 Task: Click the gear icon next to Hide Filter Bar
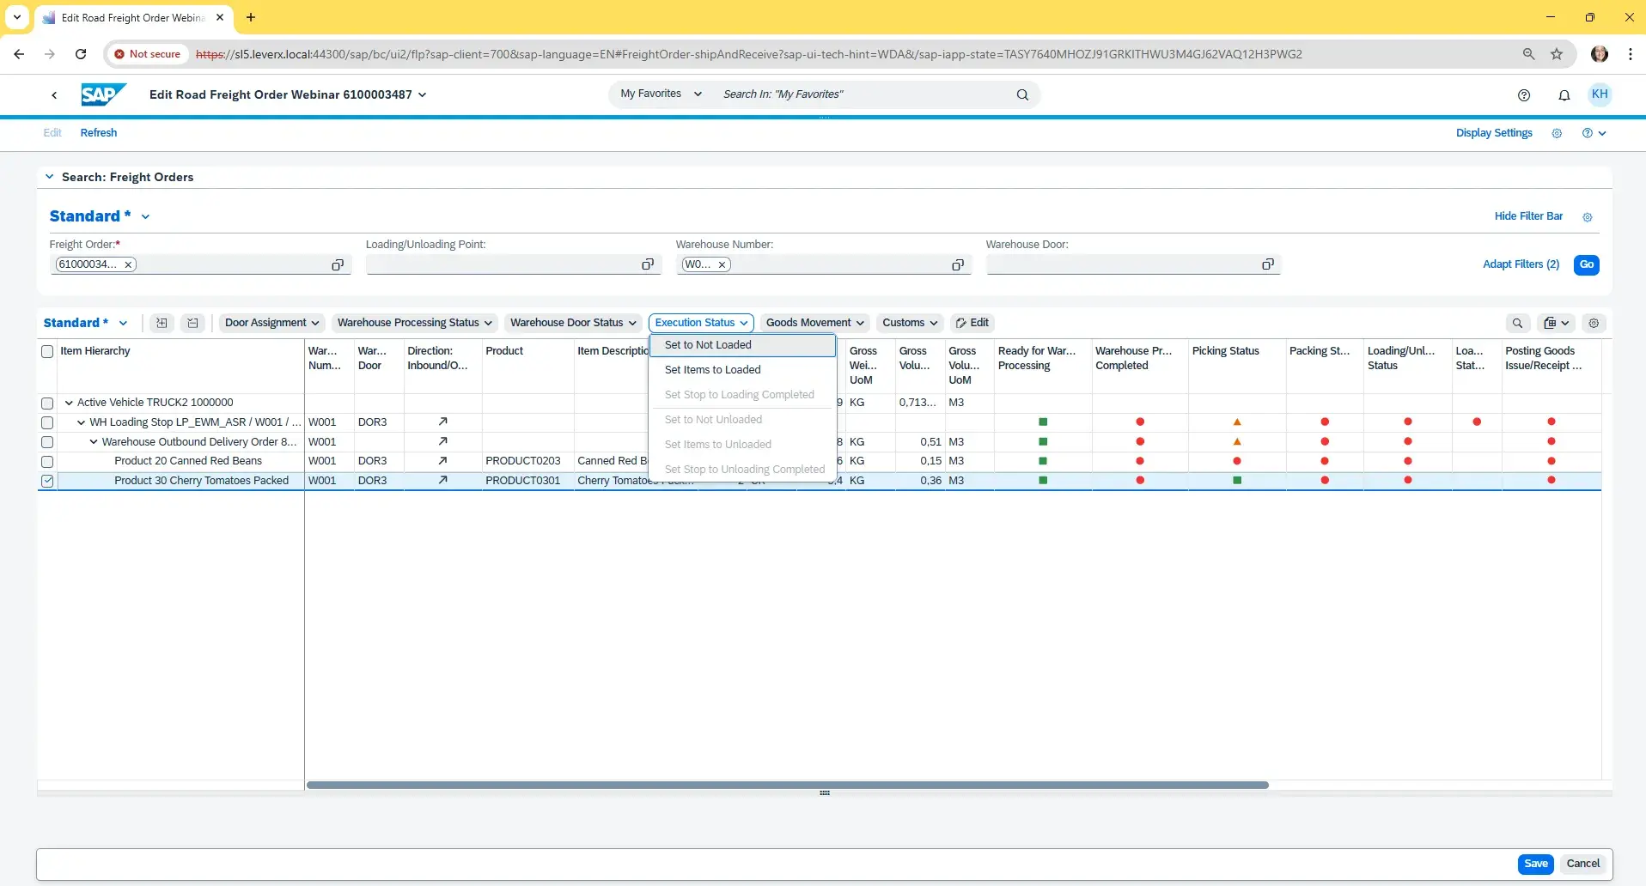click(1588, 217)
